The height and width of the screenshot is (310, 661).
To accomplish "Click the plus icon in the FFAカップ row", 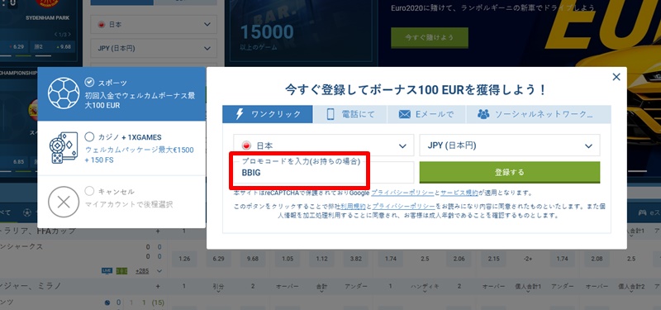I will point(158,231).
